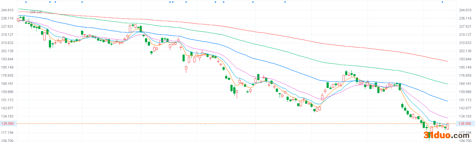Click the right end of green moving average
Viewport: 475px width, 142px height.
pyautogui.click(x=447, y=84)
